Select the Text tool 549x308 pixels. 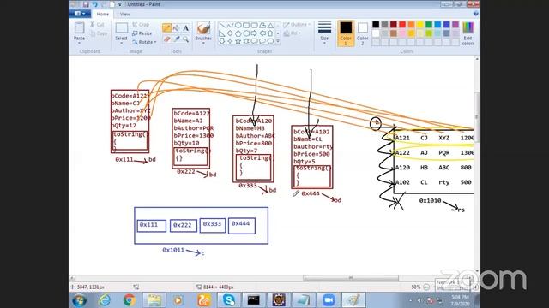pos(186,28)
